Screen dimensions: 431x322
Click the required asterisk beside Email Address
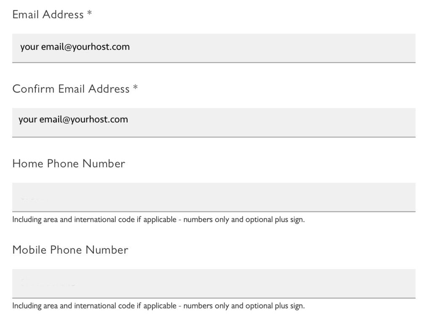pos(89,15)
